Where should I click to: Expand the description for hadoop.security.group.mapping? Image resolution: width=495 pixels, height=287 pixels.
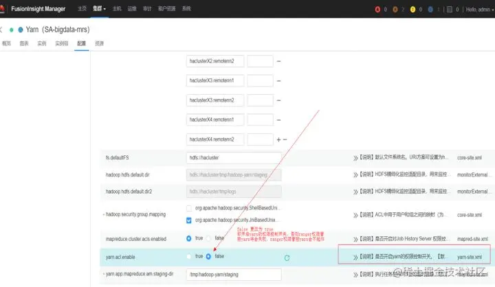coord(355,215)
